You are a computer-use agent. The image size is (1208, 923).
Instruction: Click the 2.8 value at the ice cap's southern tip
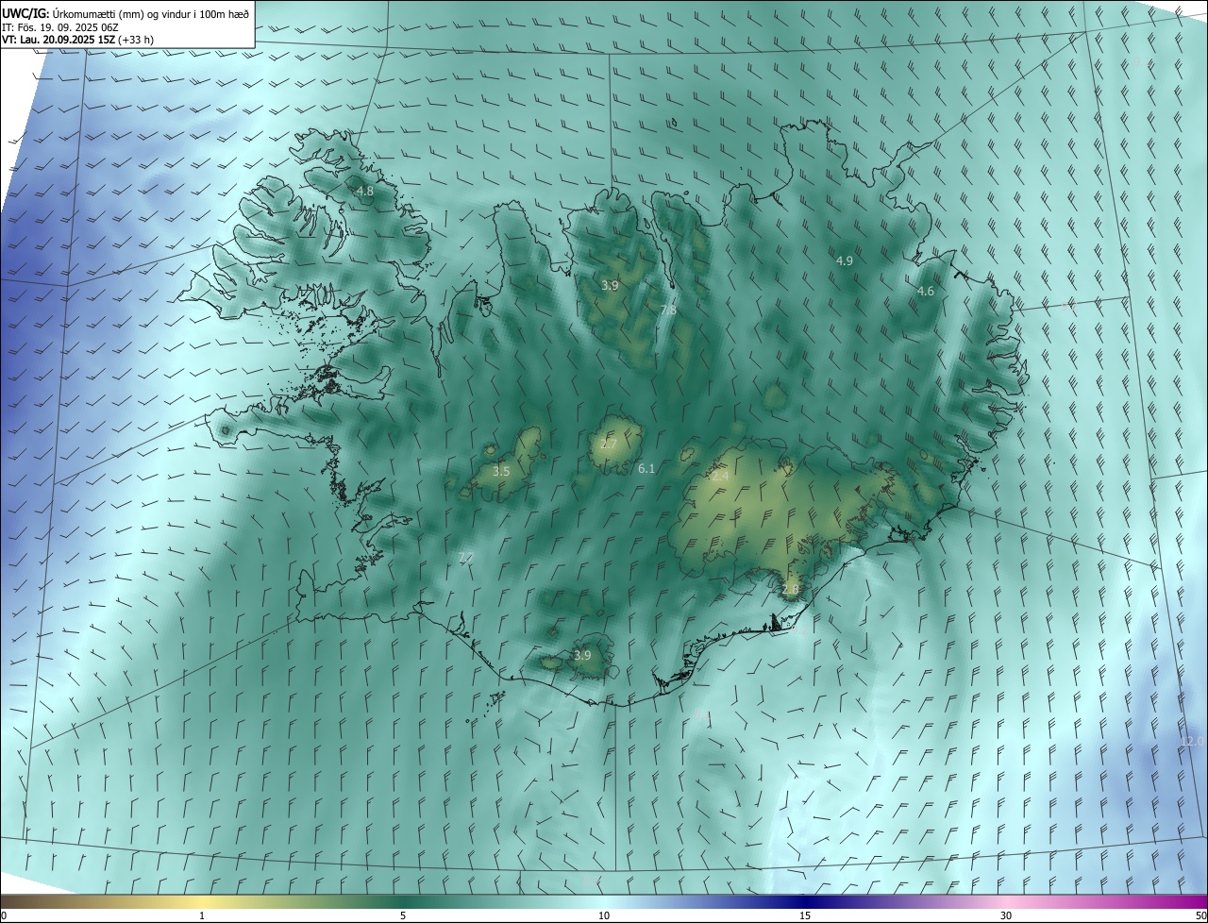point(790,589)
